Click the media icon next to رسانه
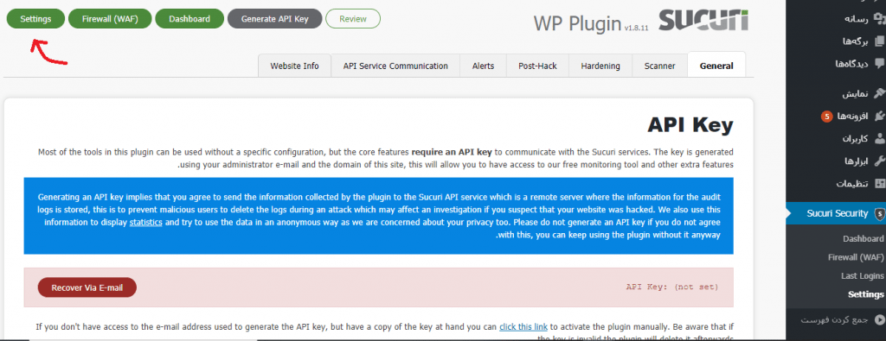 (x=879, y=19)
